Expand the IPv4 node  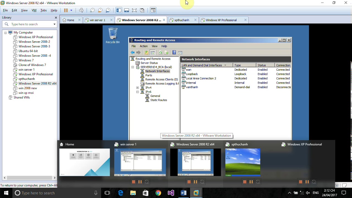[137, 88]
